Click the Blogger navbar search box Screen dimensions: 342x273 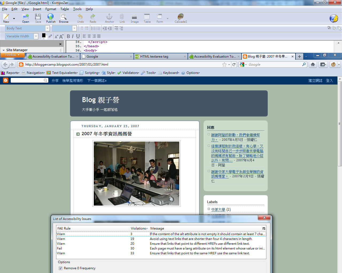tap(29, 80)
